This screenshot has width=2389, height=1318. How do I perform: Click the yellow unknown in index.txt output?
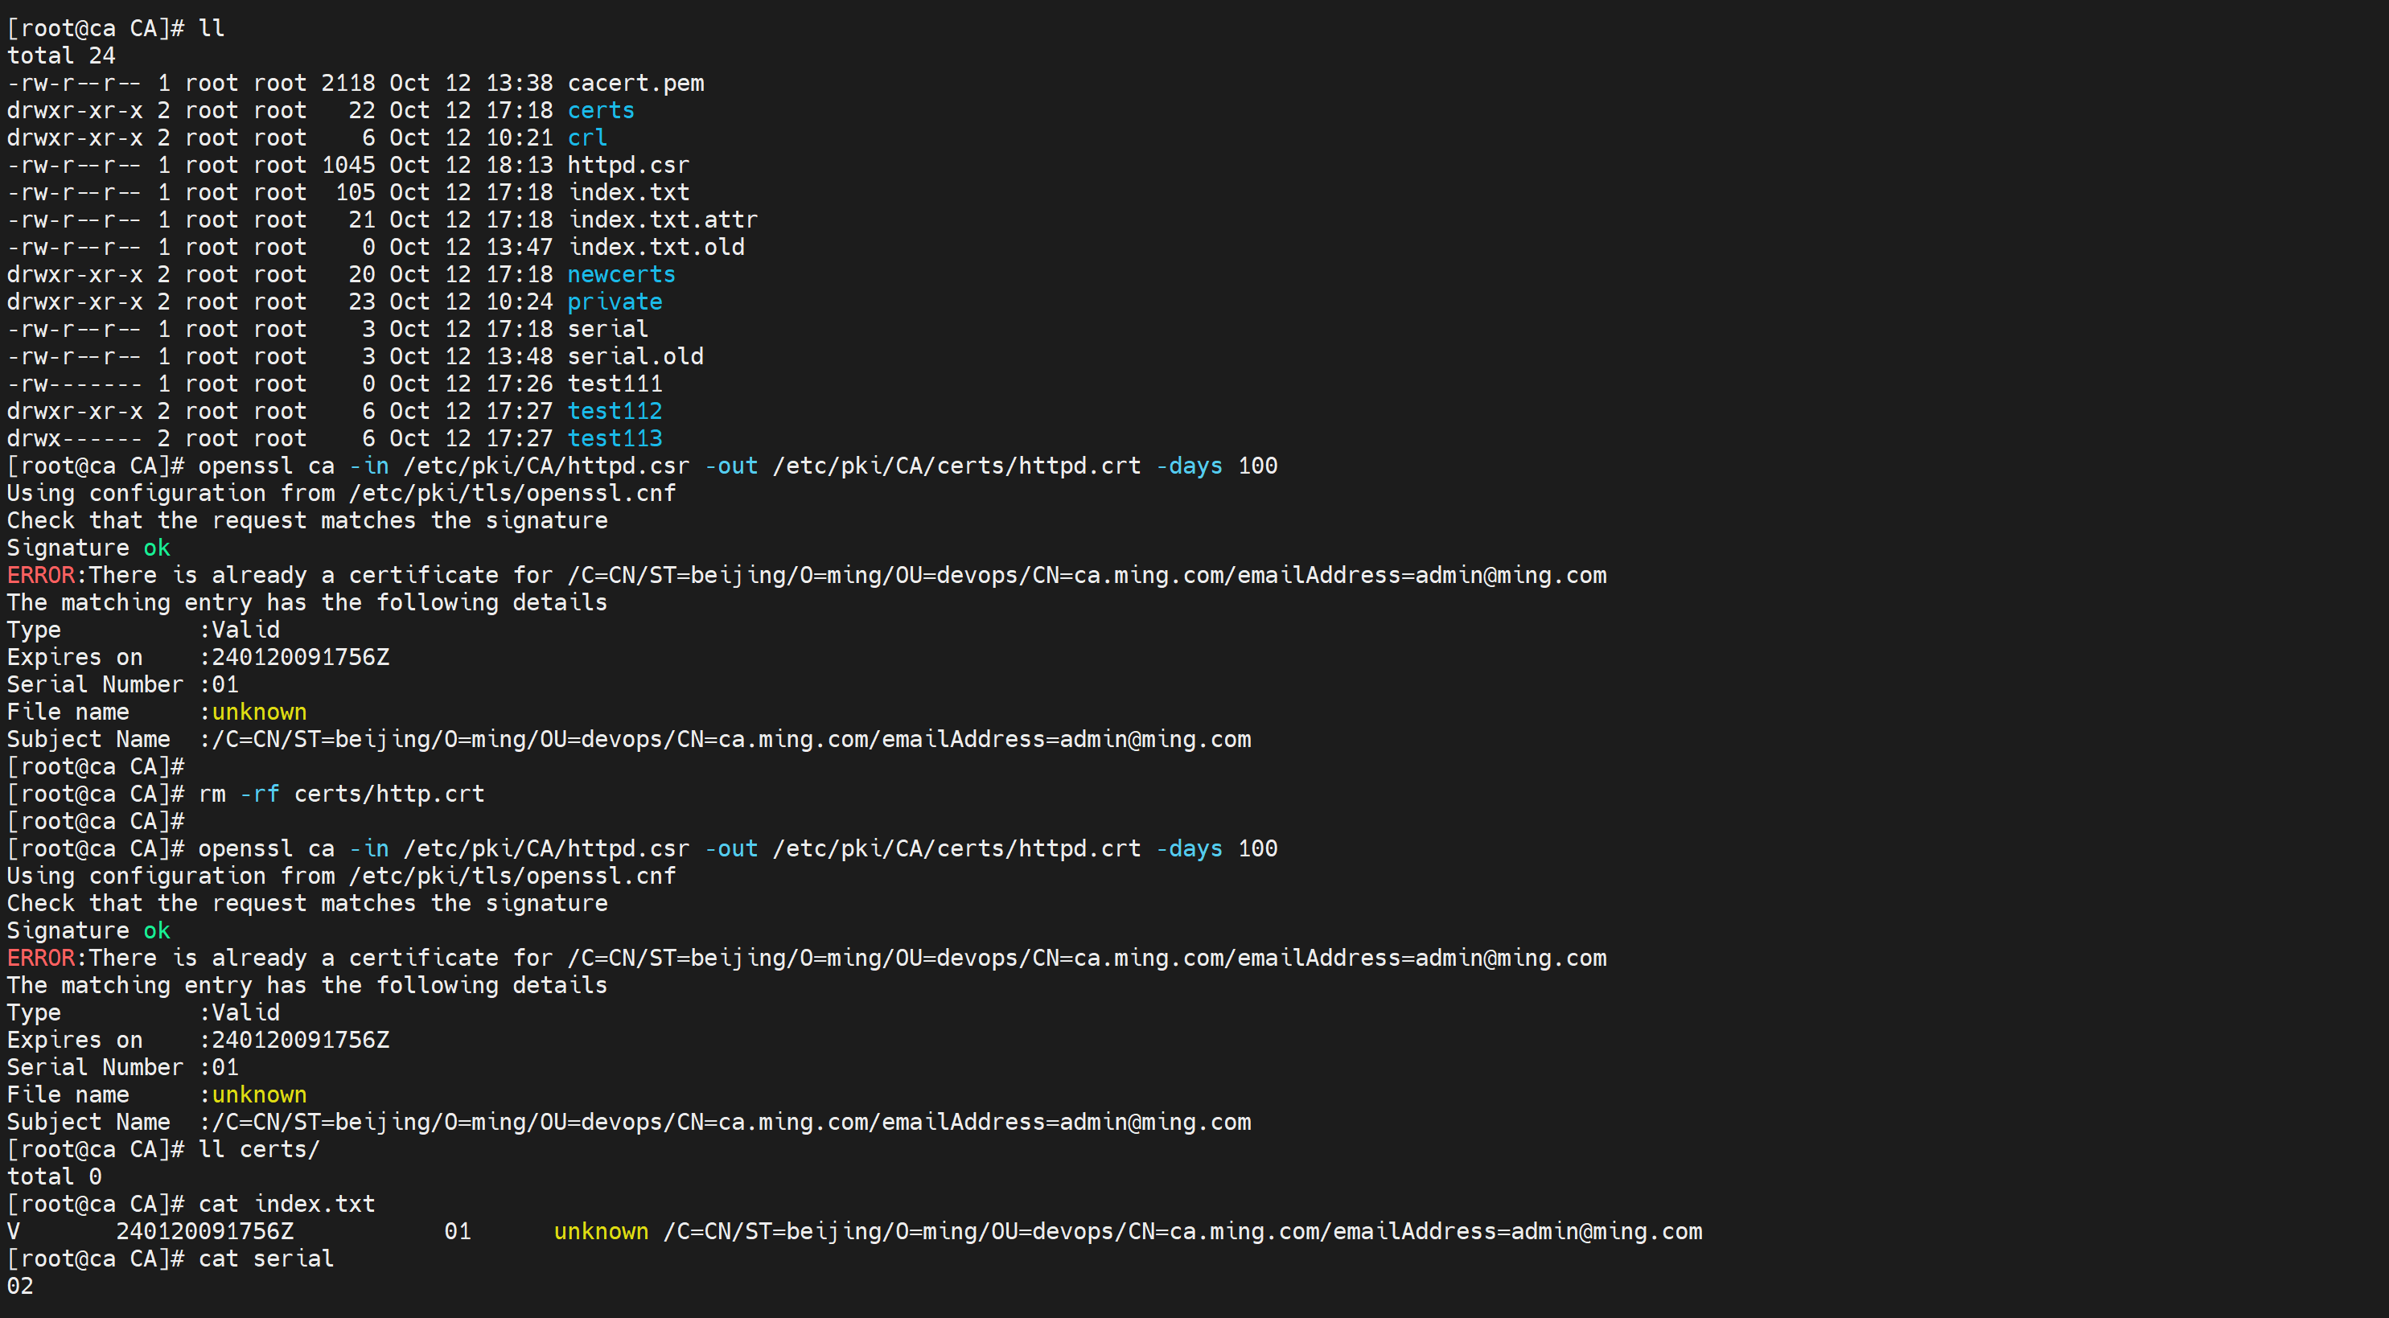click(600, 1232)
